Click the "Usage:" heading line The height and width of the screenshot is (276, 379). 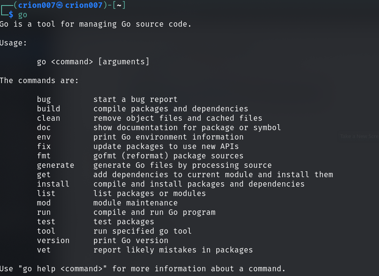(13, 43)
